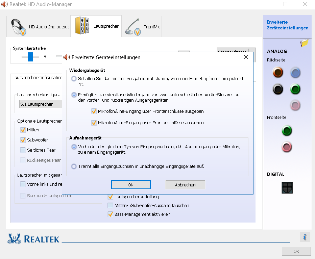
Task: Click the digital optical output icon
Action: click(x=287, y=188)
